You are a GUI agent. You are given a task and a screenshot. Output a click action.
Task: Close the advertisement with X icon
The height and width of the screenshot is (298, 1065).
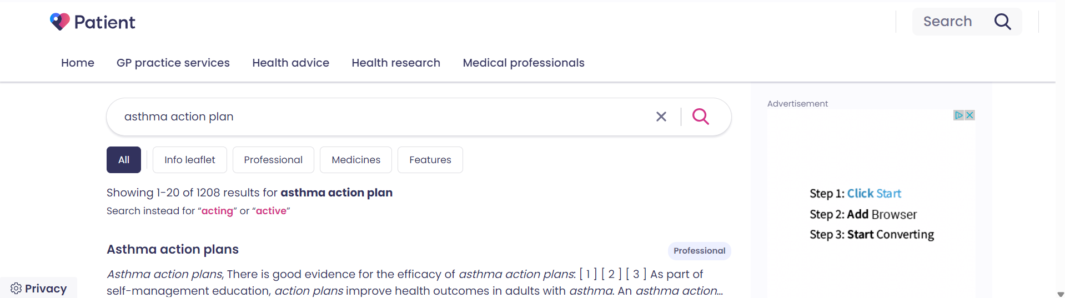pyautogui.click(x=969, y=115)
